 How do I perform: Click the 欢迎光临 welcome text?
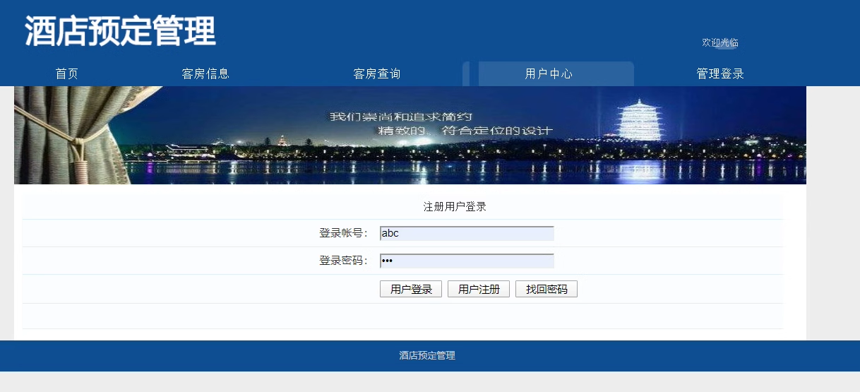(720, 42)
